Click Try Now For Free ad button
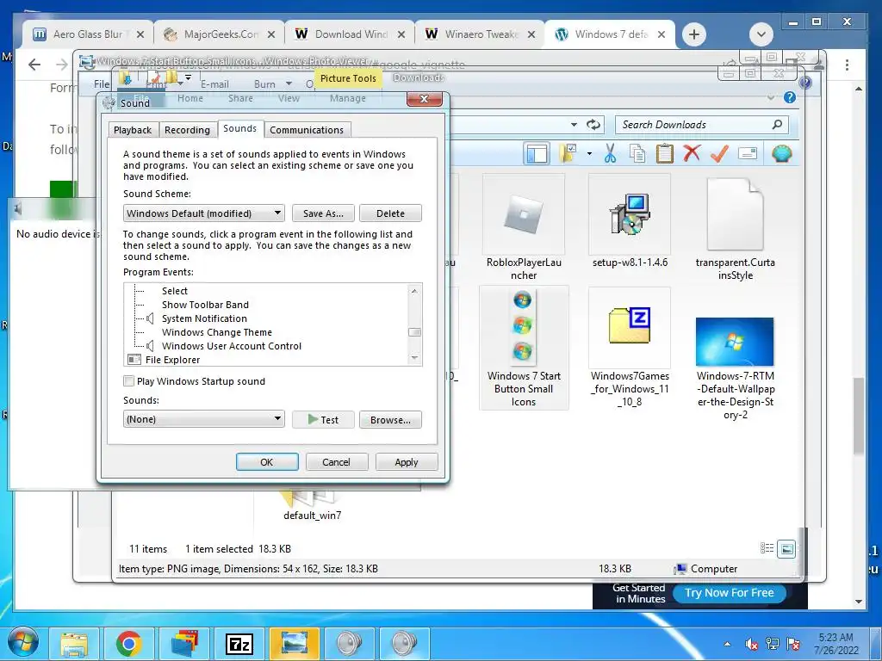The width and height of the screenshot is (882, 661). pos(730,593)
